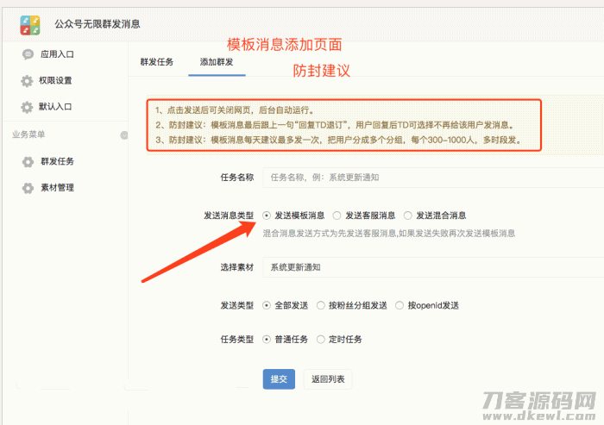Switch to the 添加群发 tab
The height and width of the screenshot is (425, 604).
click(x=216, y=62)
